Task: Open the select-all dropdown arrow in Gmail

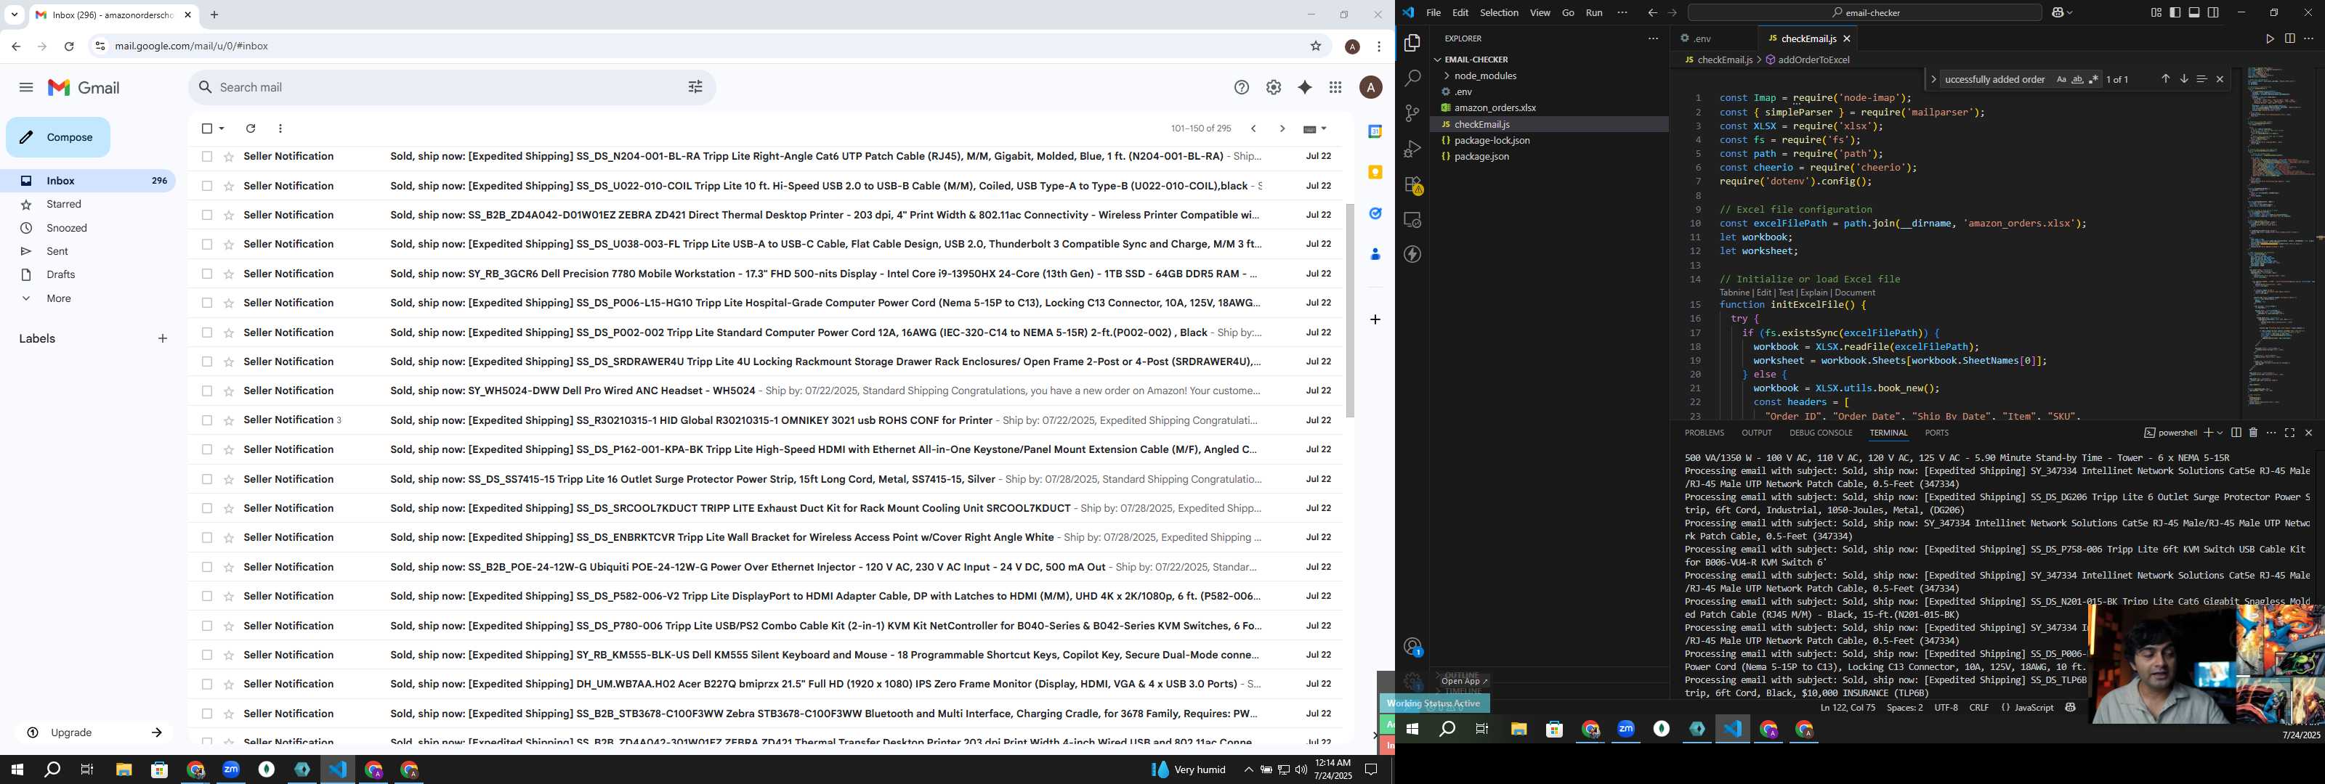Action: (222, 129)
